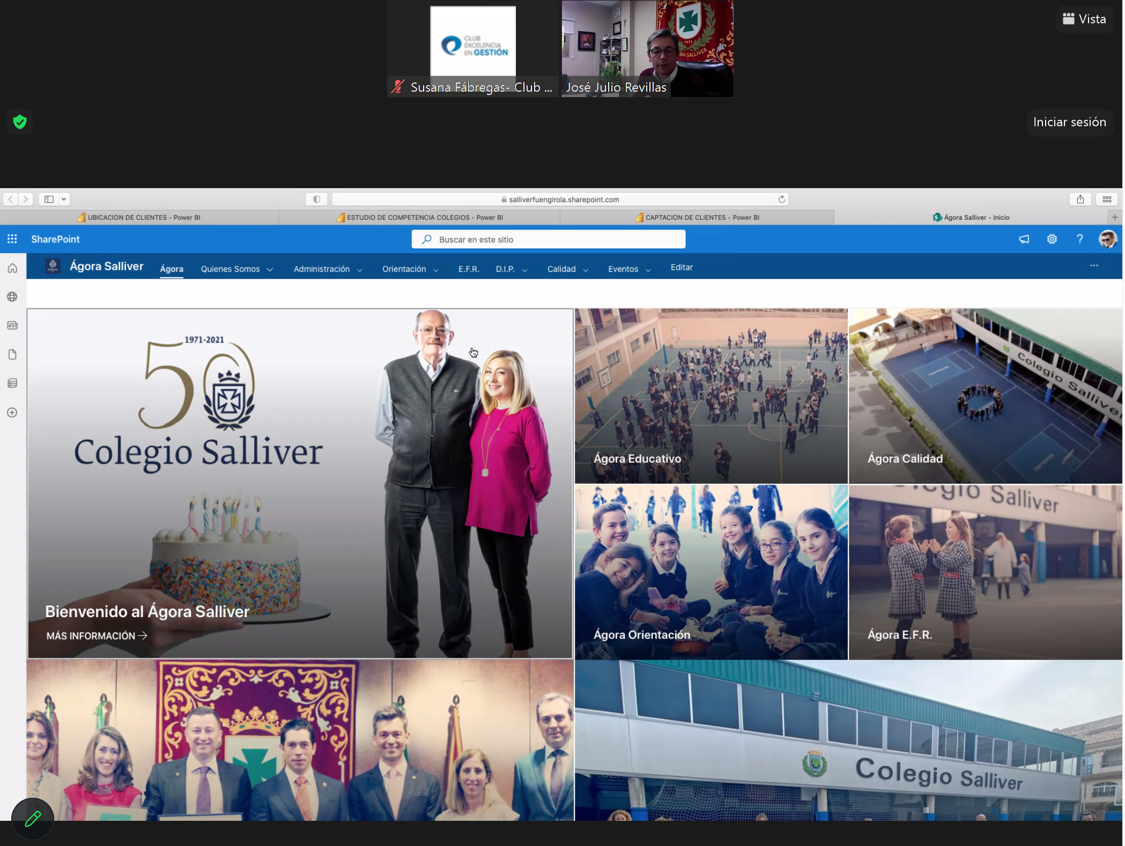Click the Editar link
Image resolution: width=1125 pixels, height=846 pixels.
coord(682,268)
